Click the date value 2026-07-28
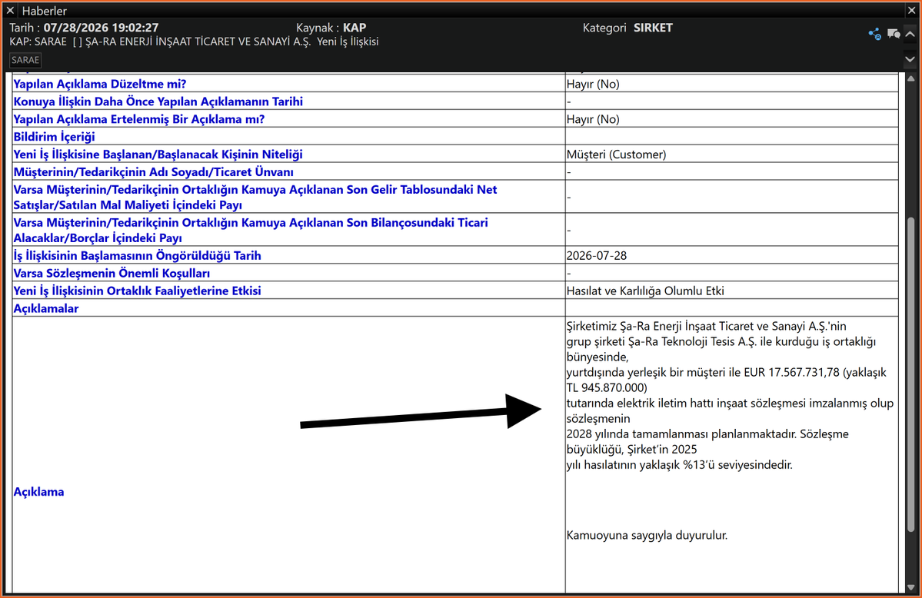The image size is (922, 598). [x=597, y=256]
